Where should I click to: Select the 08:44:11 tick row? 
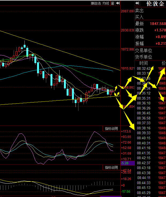pyautogui.click(x=150, y=178)
